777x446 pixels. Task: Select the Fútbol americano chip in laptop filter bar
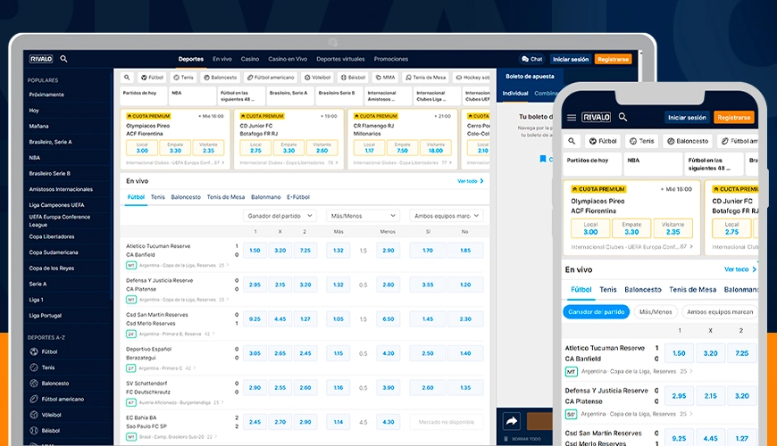point(271,78)
